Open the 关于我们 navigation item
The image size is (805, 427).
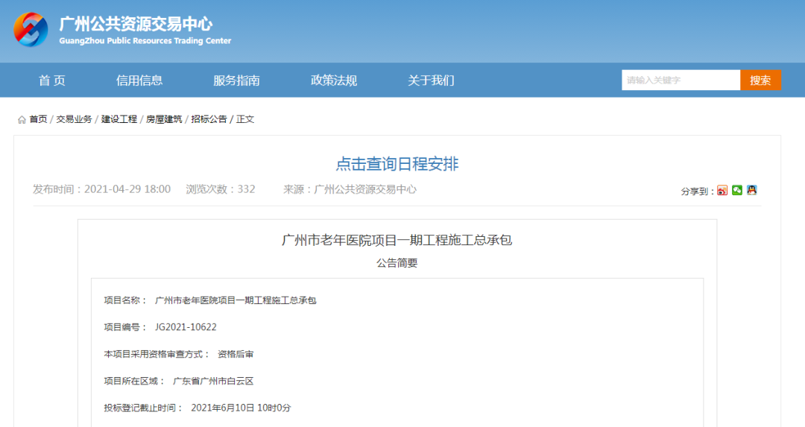(431, 80)
